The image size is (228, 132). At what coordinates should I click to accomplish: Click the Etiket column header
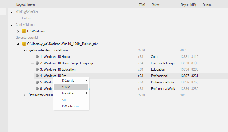[155, 5]
